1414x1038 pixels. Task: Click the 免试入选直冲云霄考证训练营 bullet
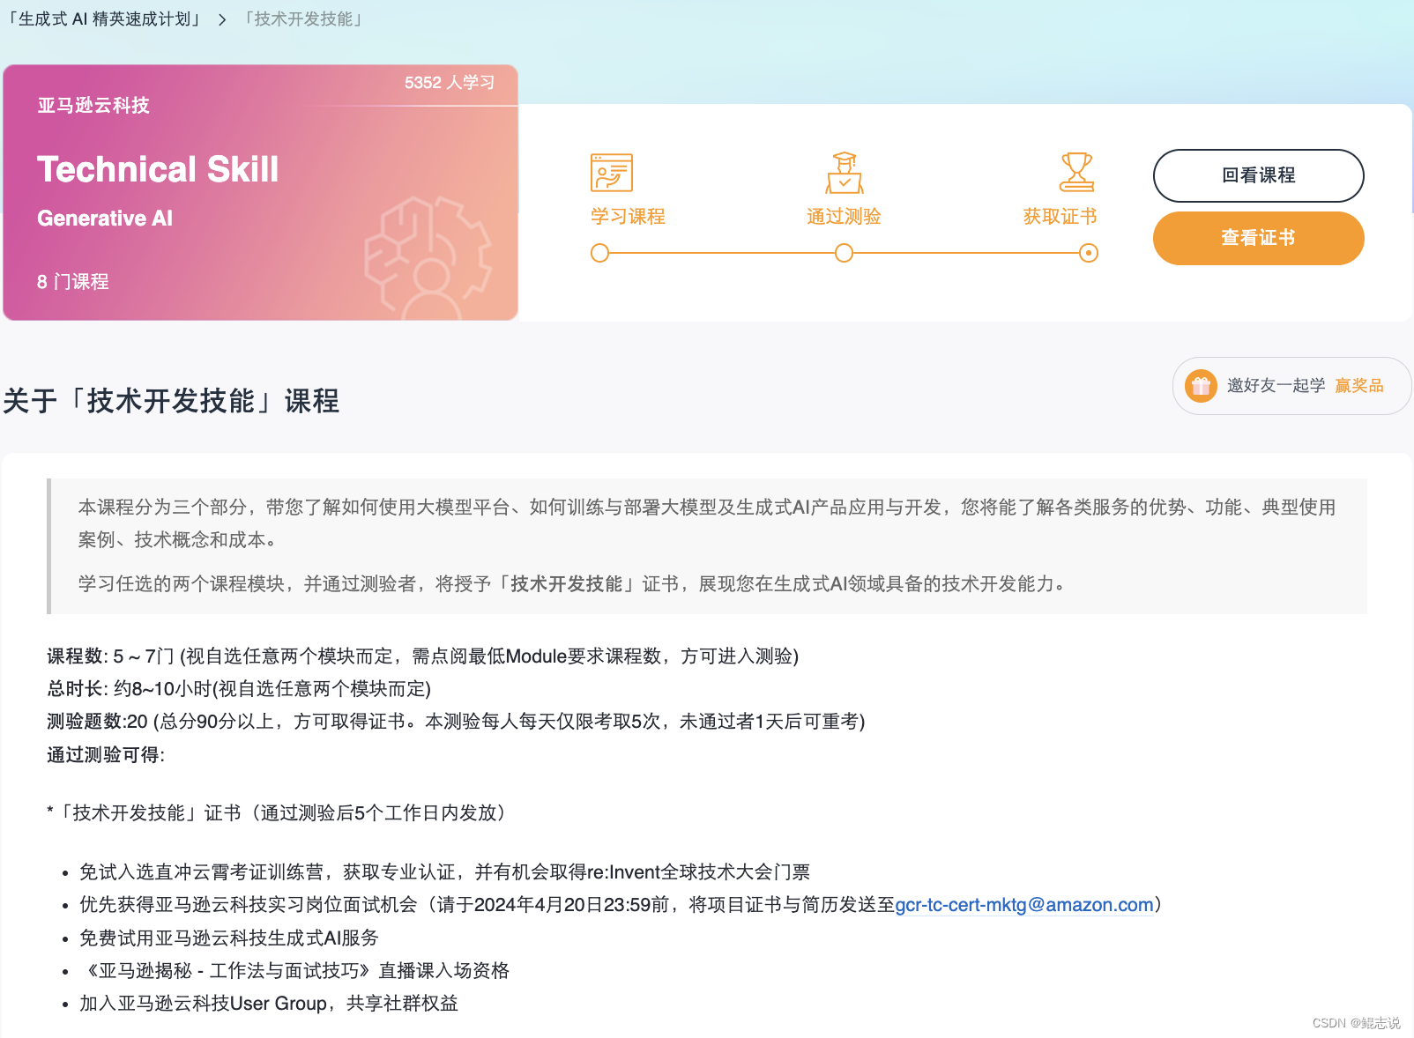[444, 872]
